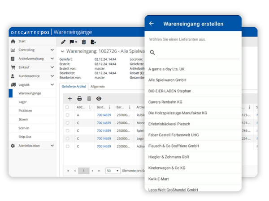Image resolution: width=269 pixels, height=201 pixels.
Task: Click the export document icon
Action: pos(93,42)
